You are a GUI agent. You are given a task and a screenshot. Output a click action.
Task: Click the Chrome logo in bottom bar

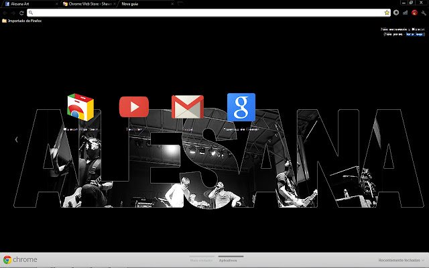(7, 259)
